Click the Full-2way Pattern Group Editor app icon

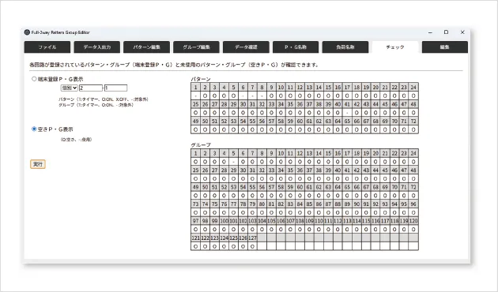click(x=27, y=32)
